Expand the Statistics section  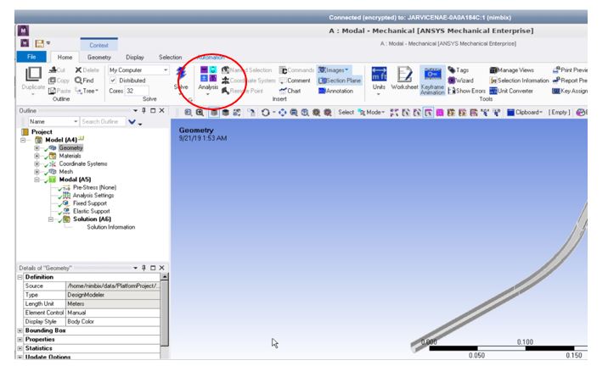pos(20,348)
